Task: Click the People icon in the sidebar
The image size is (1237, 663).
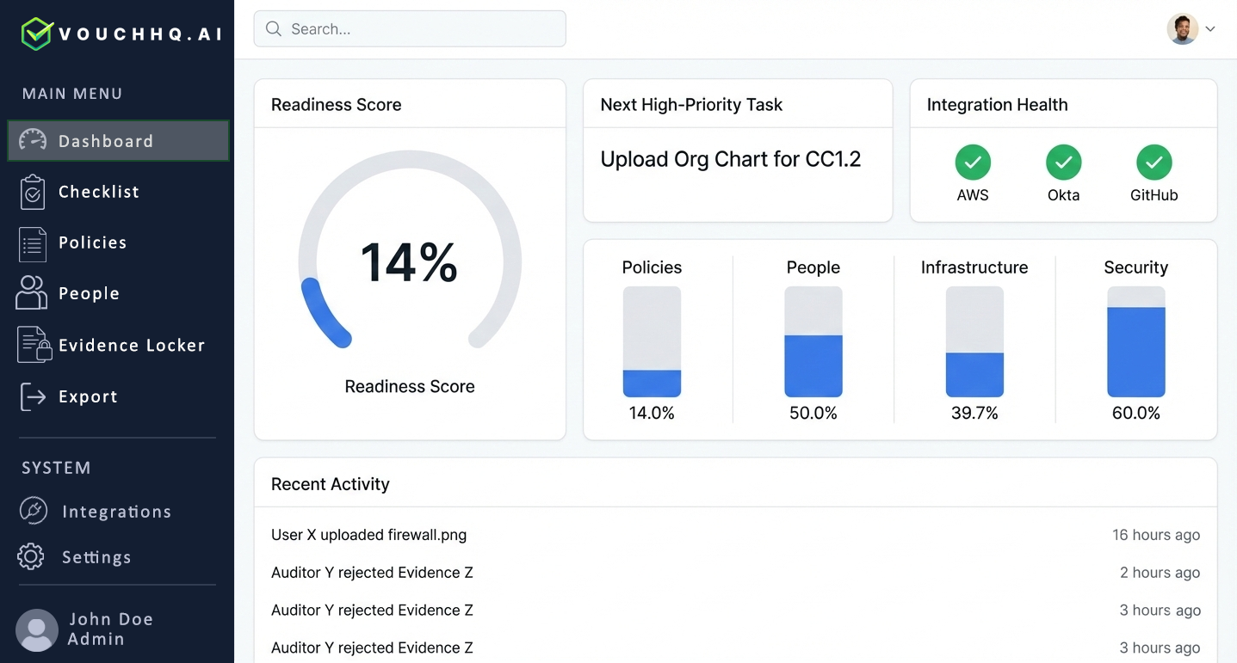Action: pyautogui.click(x=32, y=292)
